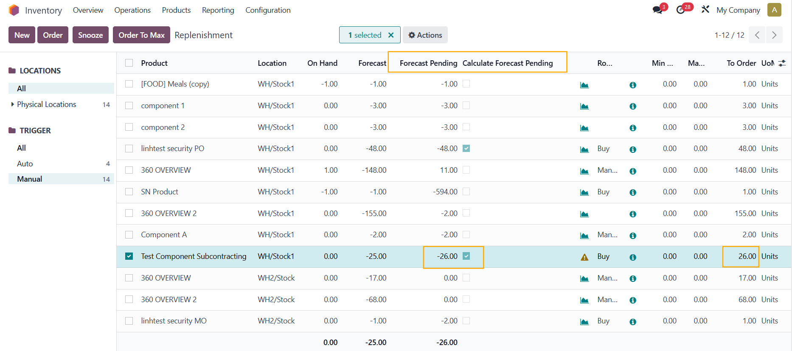Open the messages chat icon
Image resolution: width=792 pixels, height=351 pixels.
(657, 10)
